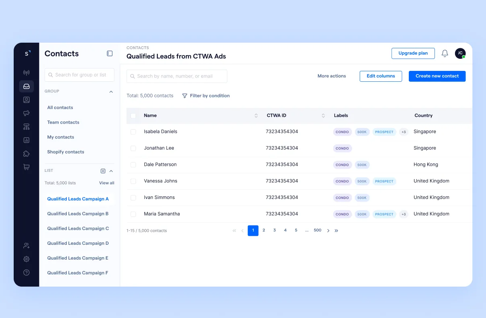Click current page 1 button
The image size is (486, 318).
(x=253, y=231)
